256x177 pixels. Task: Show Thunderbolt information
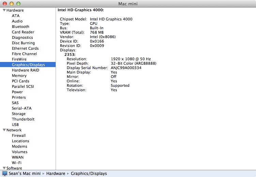point(23,119)
